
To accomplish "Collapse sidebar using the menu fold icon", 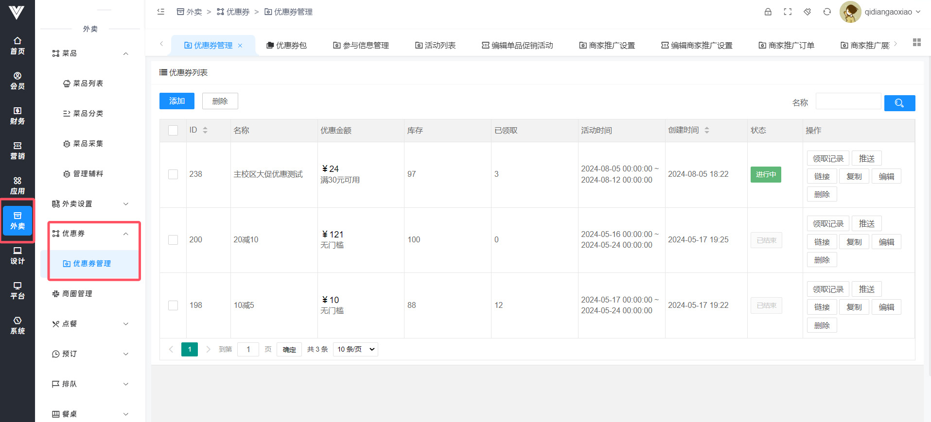I will pyautogui.click(x=161, y=12).
